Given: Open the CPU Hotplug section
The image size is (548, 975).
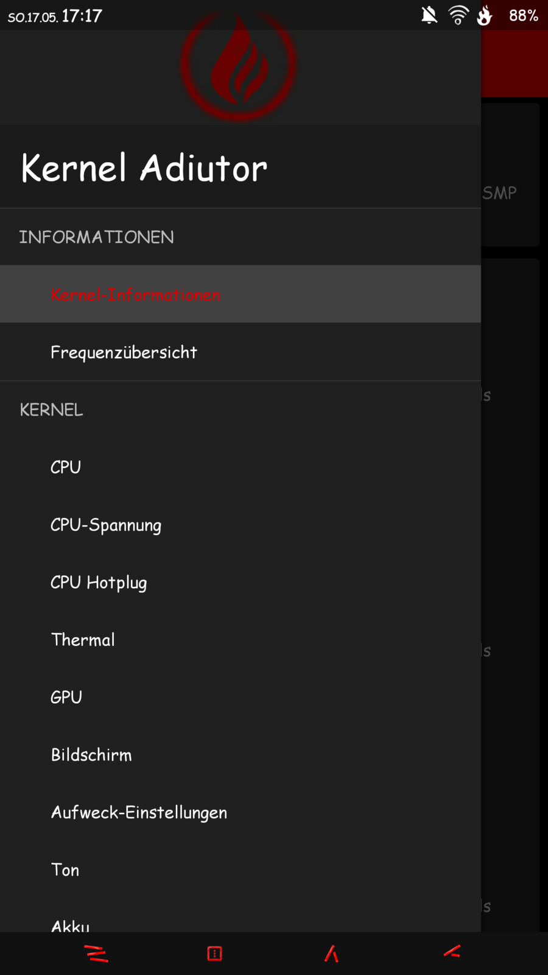Looking at the screenshot, I should coord(99,583).
